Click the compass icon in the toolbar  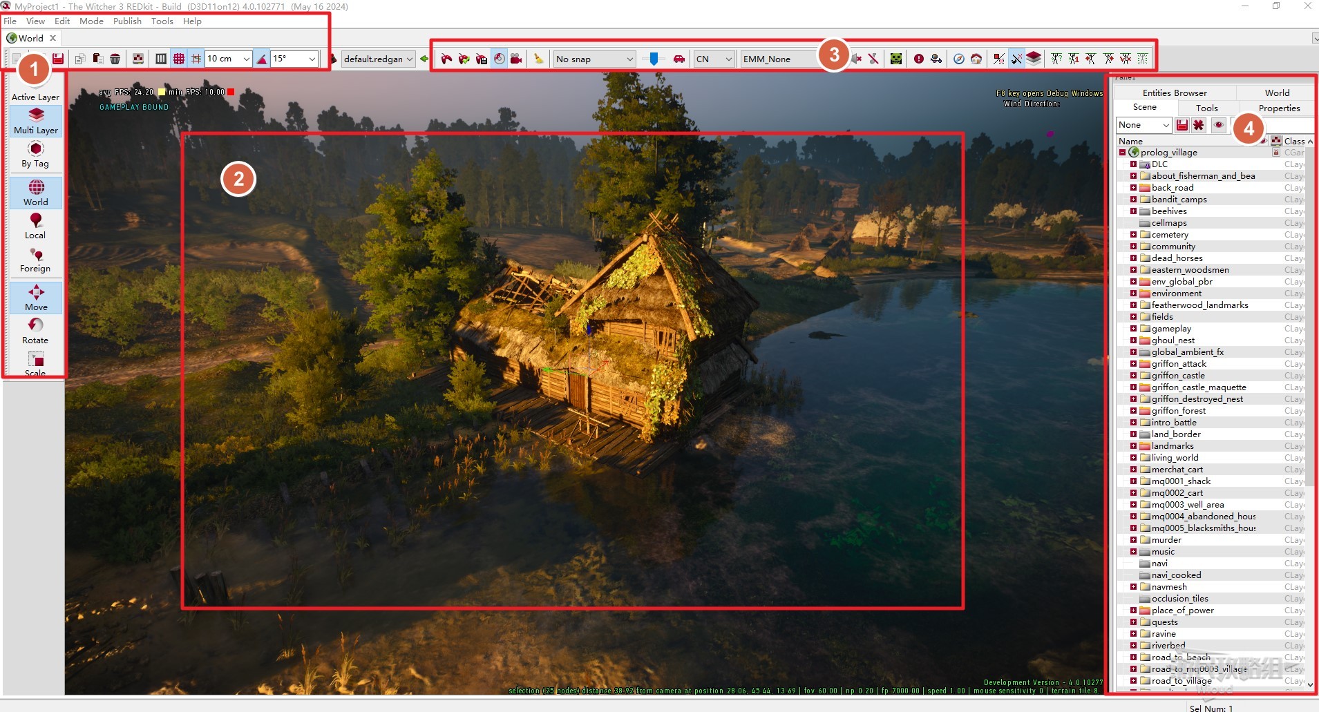(959, 59)
